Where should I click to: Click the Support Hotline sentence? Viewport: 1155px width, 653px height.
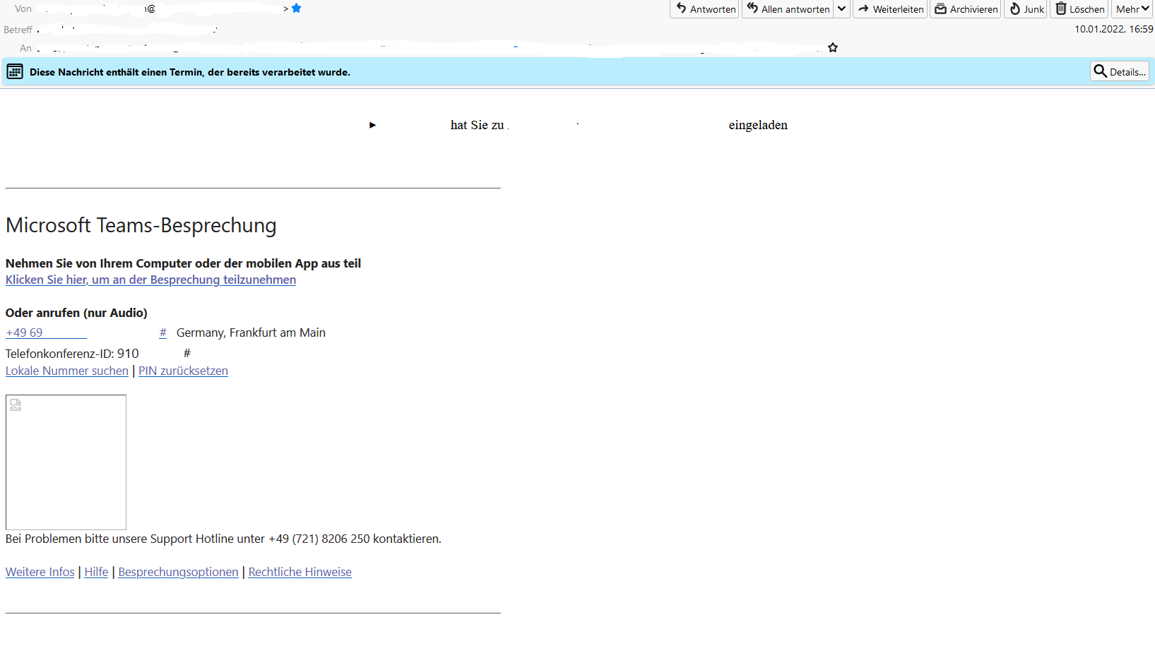tap(223, 539)
